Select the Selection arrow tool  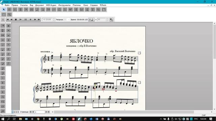(x=4, y=9)
